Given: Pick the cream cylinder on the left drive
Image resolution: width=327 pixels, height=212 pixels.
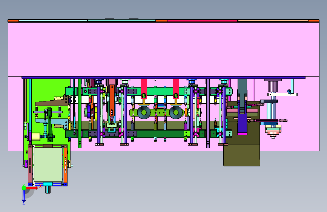Looking at the screenshot, I should 36,137.
